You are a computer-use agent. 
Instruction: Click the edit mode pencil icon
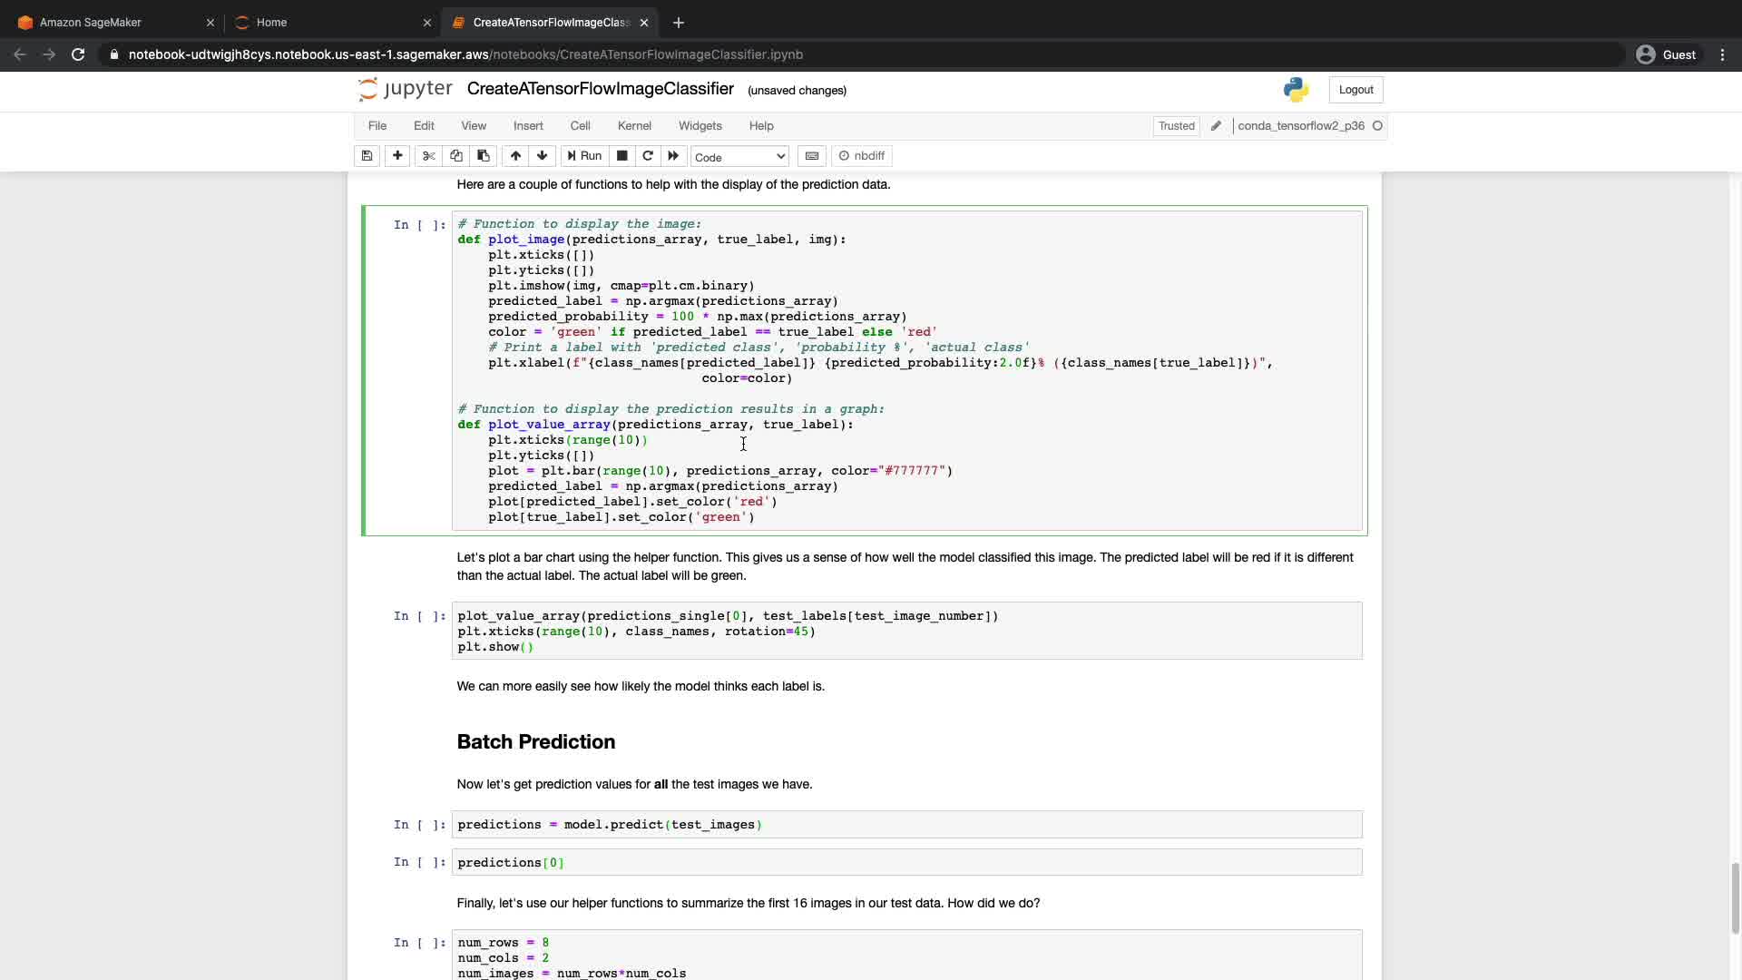click(x=1216, y=126)
